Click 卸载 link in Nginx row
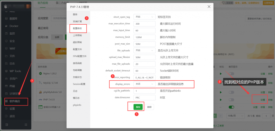Viewport: 275px width, 131px height. coord(270,74)
